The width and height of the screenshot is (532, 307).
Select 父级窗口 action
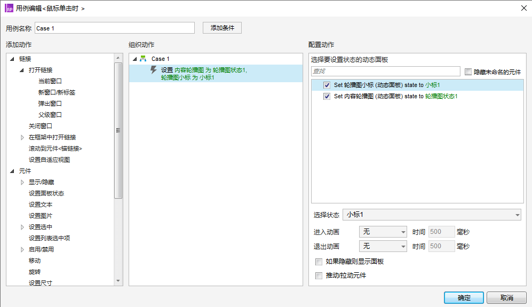pyautogui.click(x=50, y=115)
